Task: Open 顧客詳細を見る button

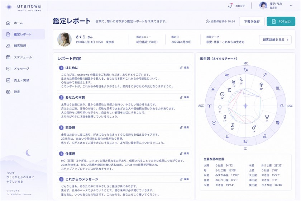Action: (275, 39)
